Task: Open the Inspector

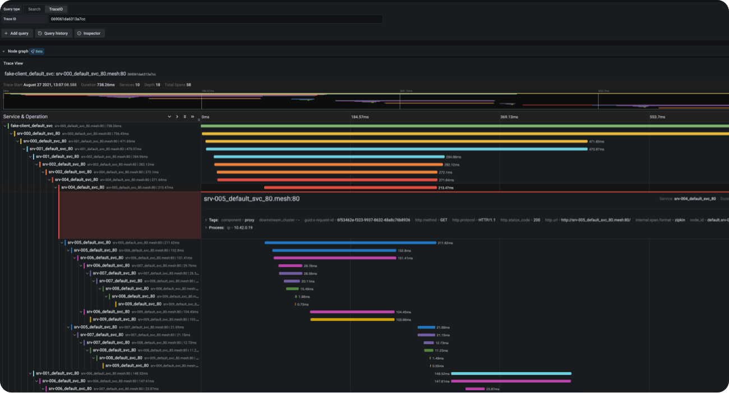Action: (x=89, y=33)
